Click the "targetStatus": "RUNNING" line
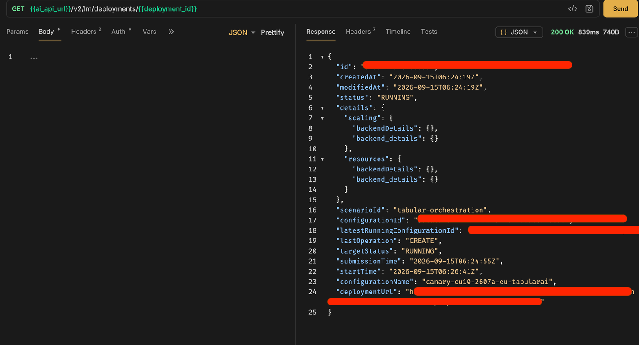The height and width of the screenshot is (345, 639). click(x=389, y=251)
